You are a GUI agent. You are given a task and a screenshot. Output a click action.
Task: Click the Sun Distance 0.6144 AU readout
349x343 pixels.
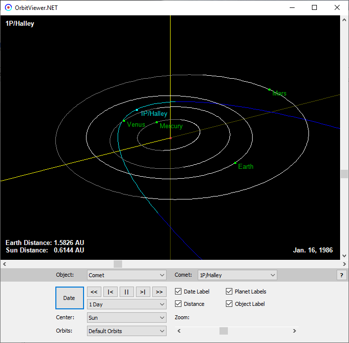pyautogui.click(x=45, y=250)
